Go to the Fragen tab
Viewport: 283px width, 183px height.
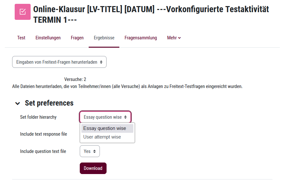click(x=77, y=38)
